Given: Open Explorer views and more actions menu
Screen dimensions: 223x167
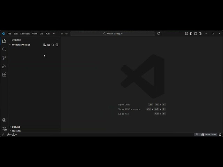Looking at the screenshot, I should tap(57, 40).
